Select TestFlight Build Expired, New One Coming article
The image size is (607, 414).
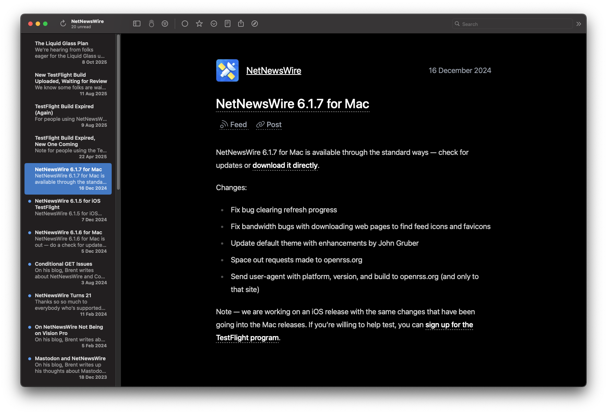click(x=68, y=147)
